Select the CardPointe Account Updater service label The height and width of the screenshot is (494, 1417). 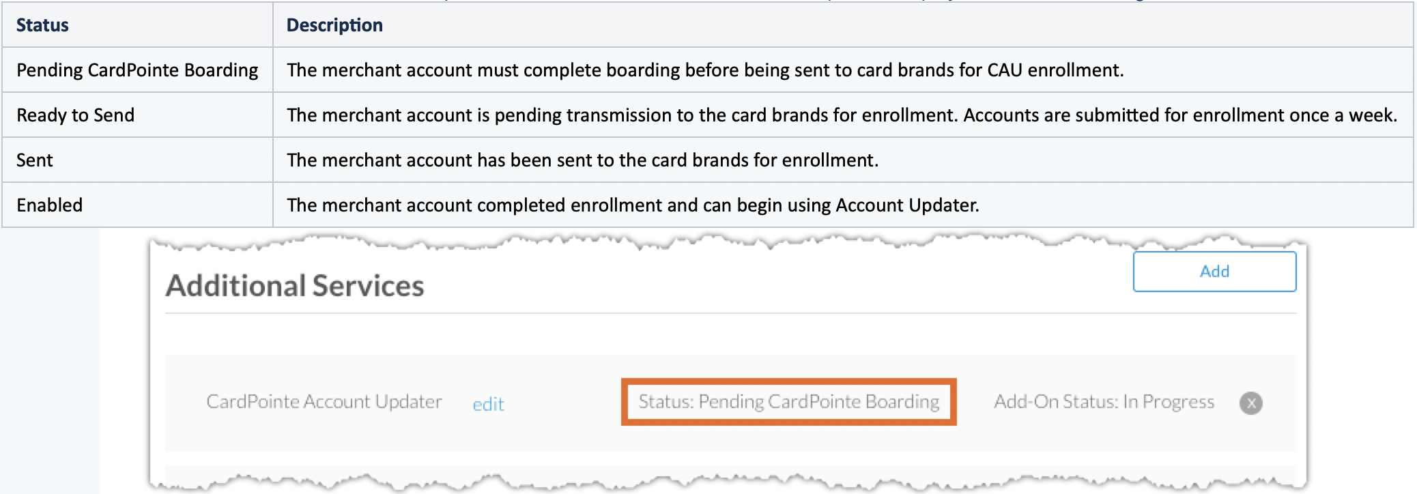click(324, 402)
